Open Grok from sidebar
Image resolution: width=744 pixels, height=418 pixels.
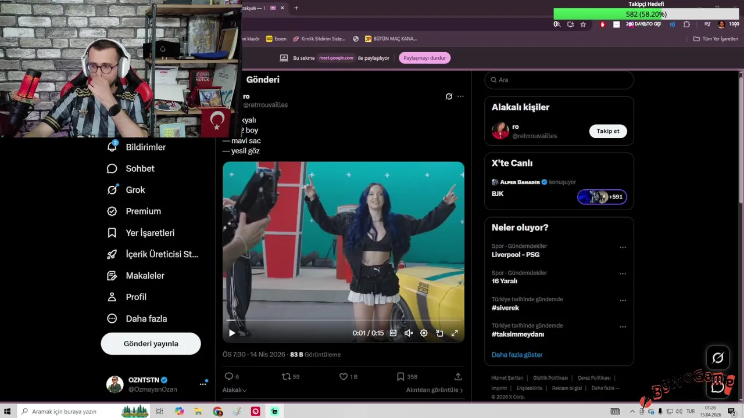(x=126, y=190)
